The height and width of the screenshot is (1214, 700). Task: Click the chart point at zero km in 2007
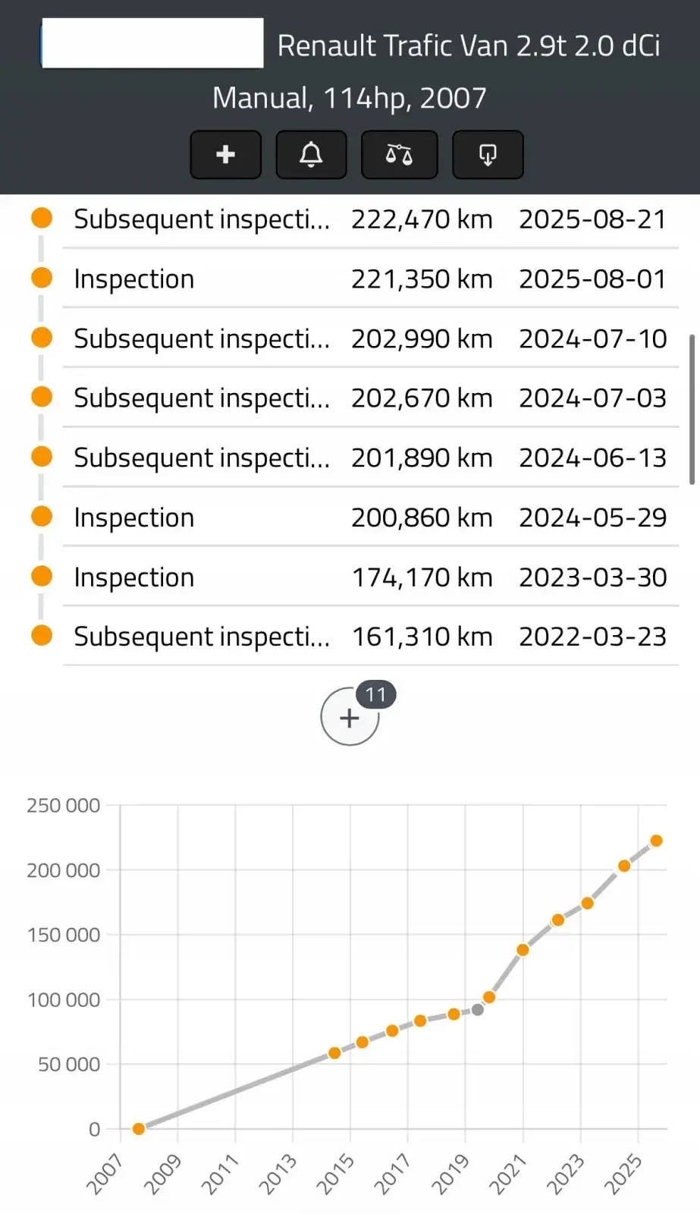(139, 1129)
